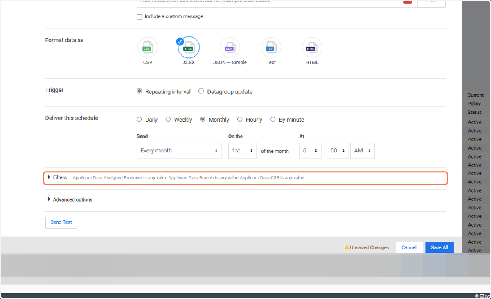
Task: Click the Deliver this schedule label
Action: tap(72, 118)
